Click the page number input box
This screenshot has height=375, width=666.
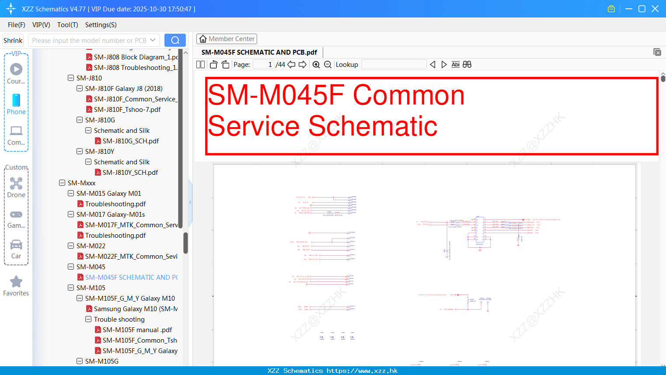point(264,65)
